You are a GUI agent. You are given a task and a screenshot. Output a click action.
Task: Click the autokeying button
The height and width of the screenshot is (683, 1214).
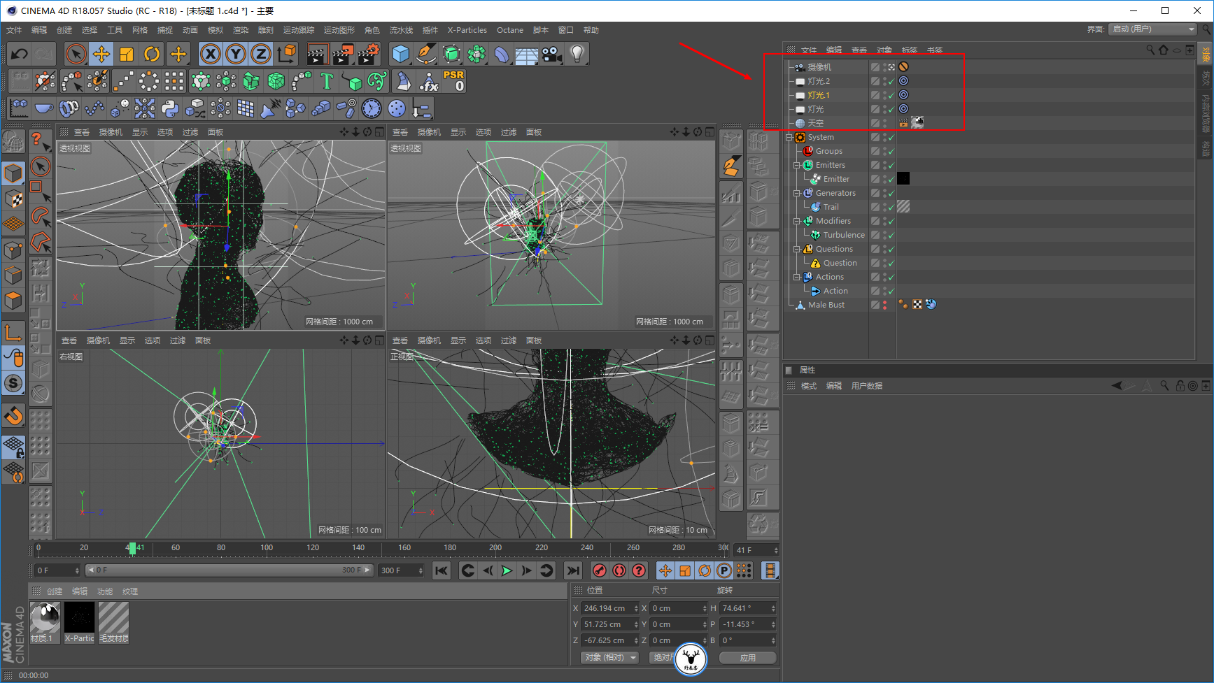pos(619,570)
